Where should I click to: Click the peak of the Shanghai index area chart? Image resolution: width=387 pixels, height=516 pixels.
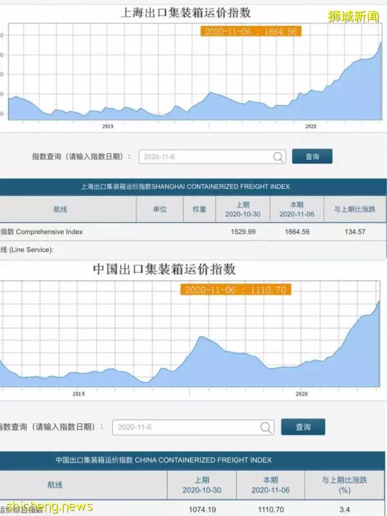point(381,42)
